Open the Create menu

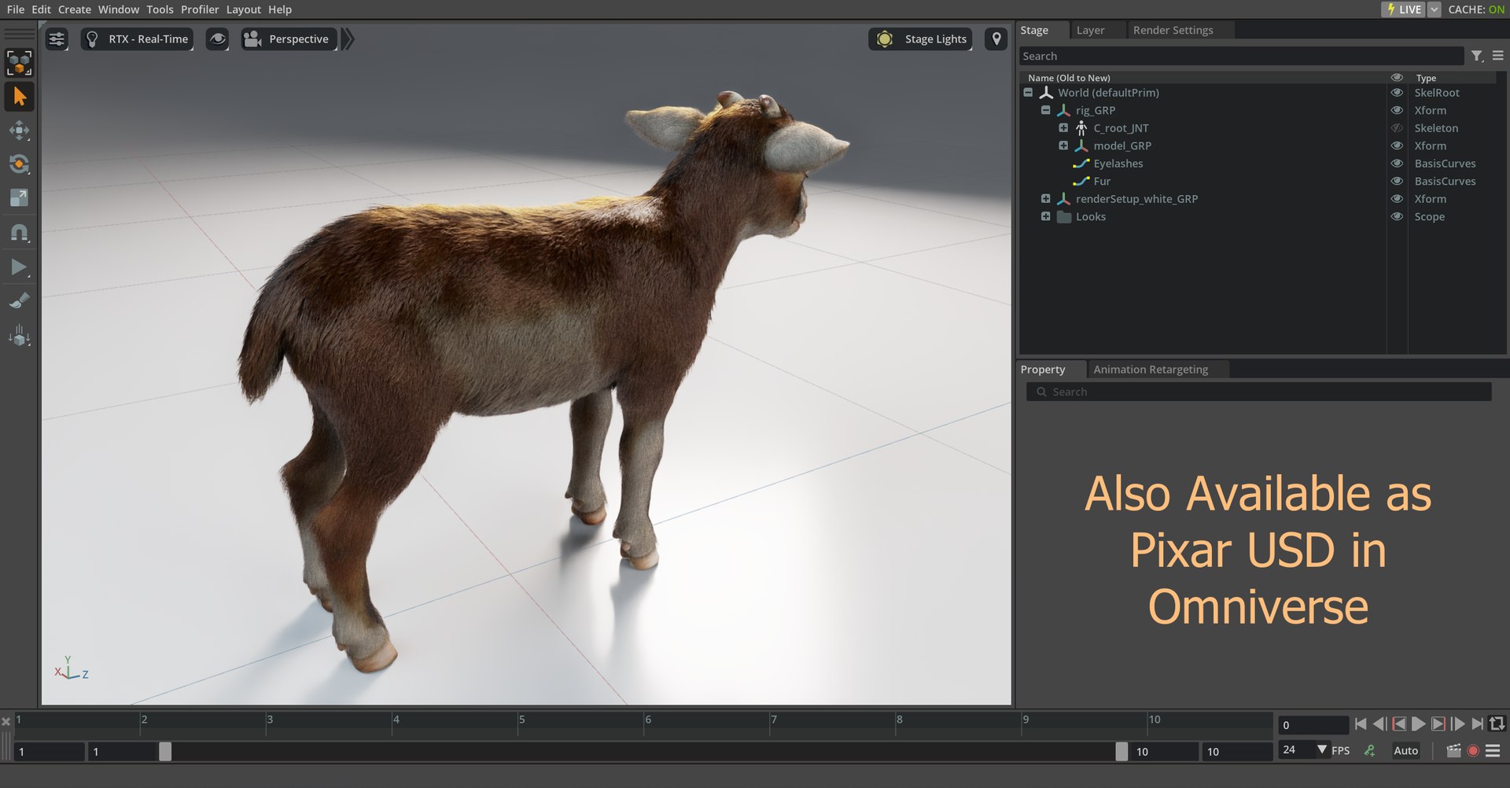[x=75, y=9]
